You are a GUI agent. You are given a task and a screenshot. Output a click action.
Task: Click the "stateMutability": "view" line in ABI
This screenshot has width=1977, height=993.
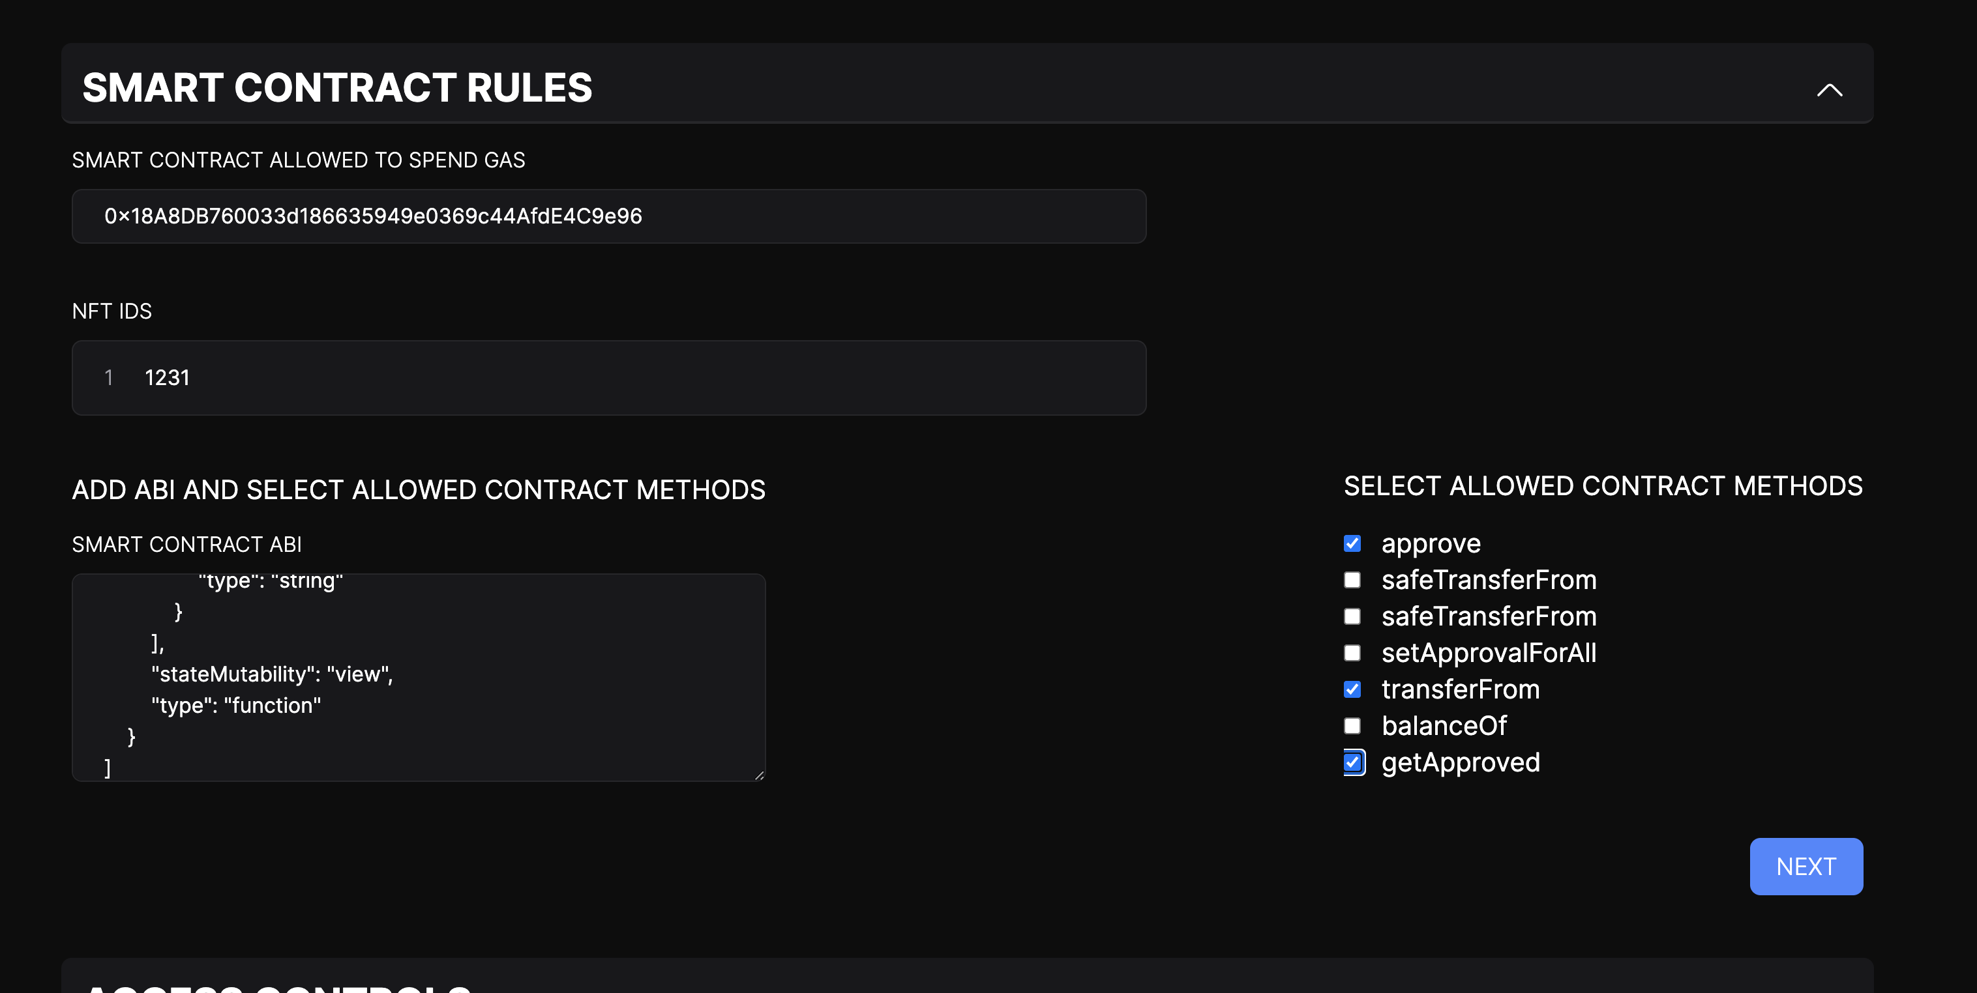[272, 674]
